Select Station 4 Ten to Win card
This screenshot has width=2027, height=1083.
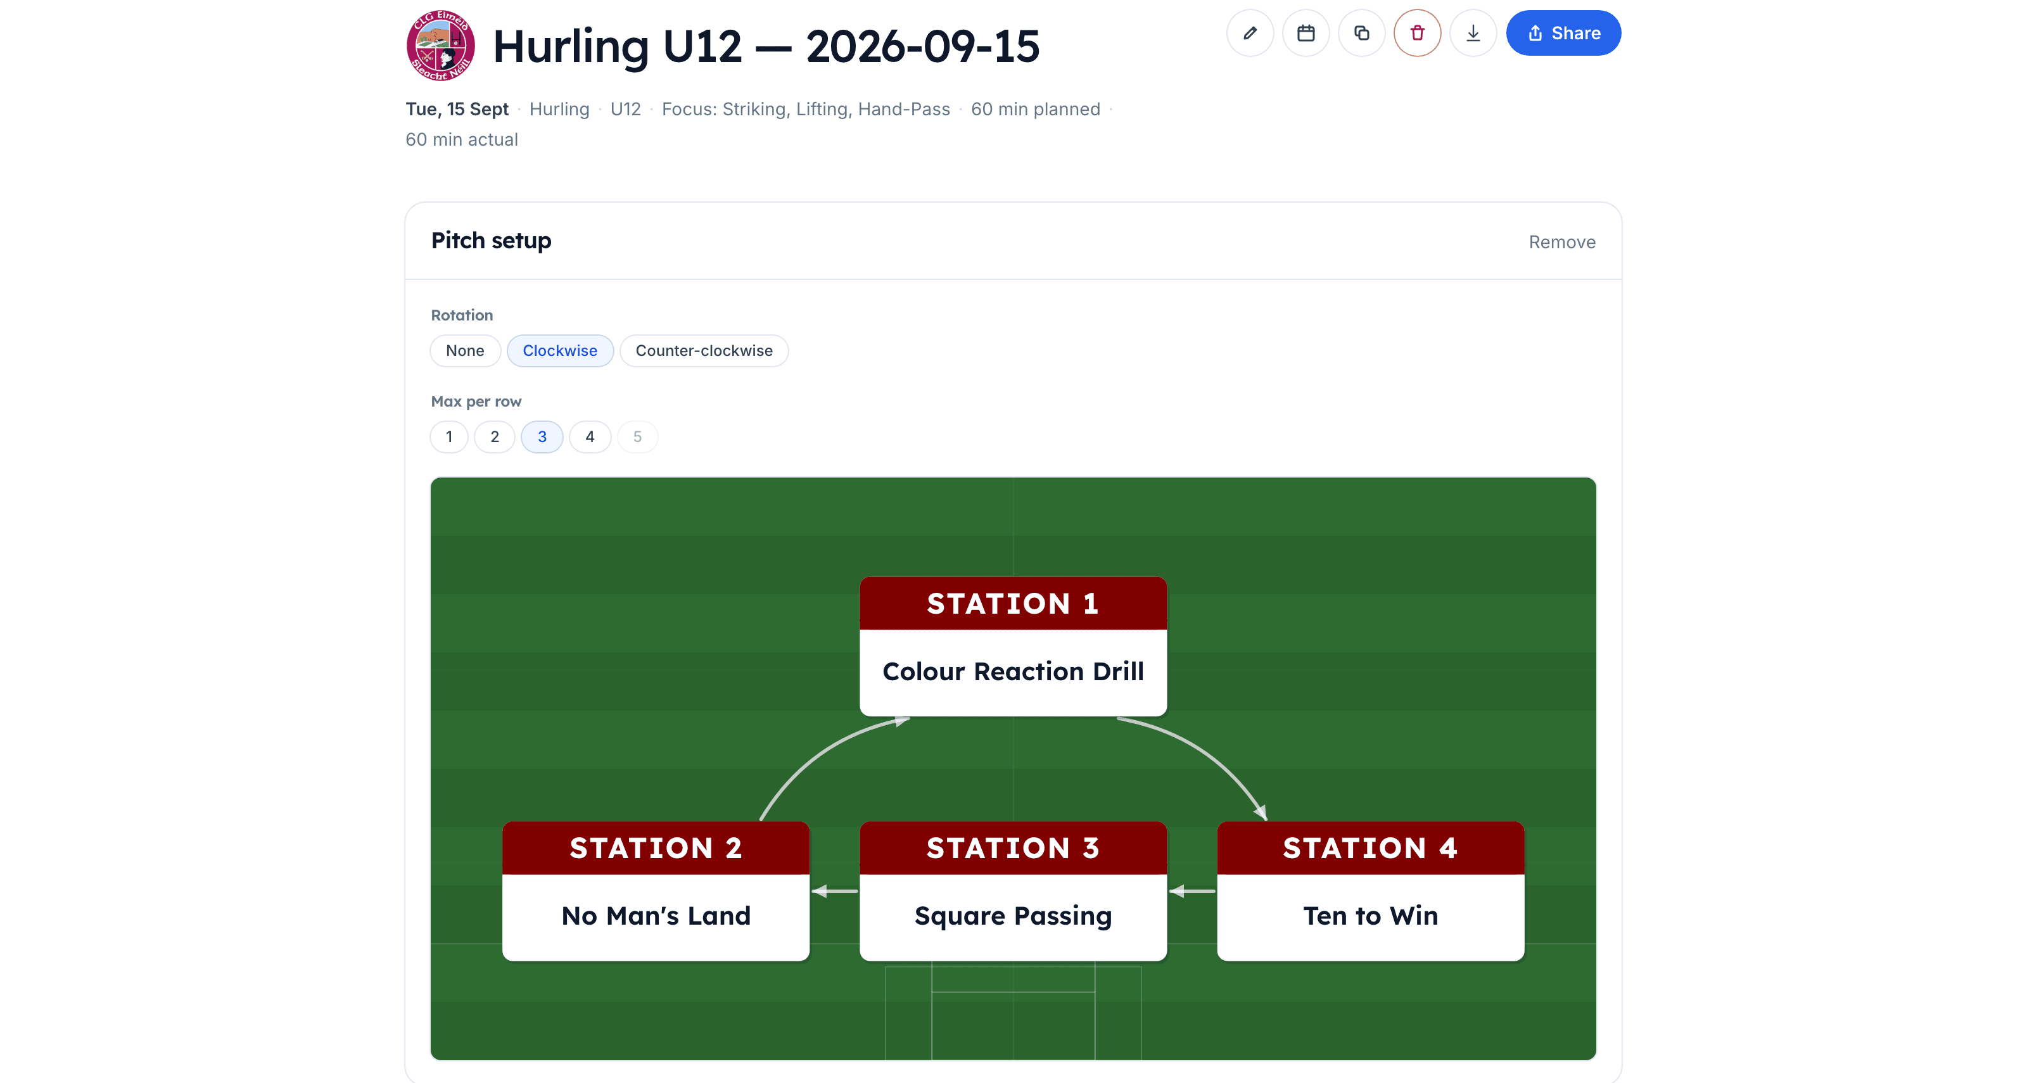click(x=1371, y=891)
